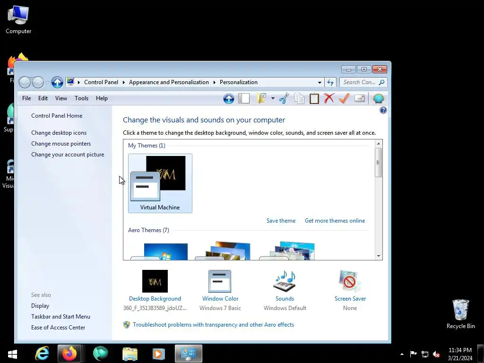The height and width of the screenshot is (363, 484).
Task: Open Windows Media Player from taskbar
Action: coord(158,354)
